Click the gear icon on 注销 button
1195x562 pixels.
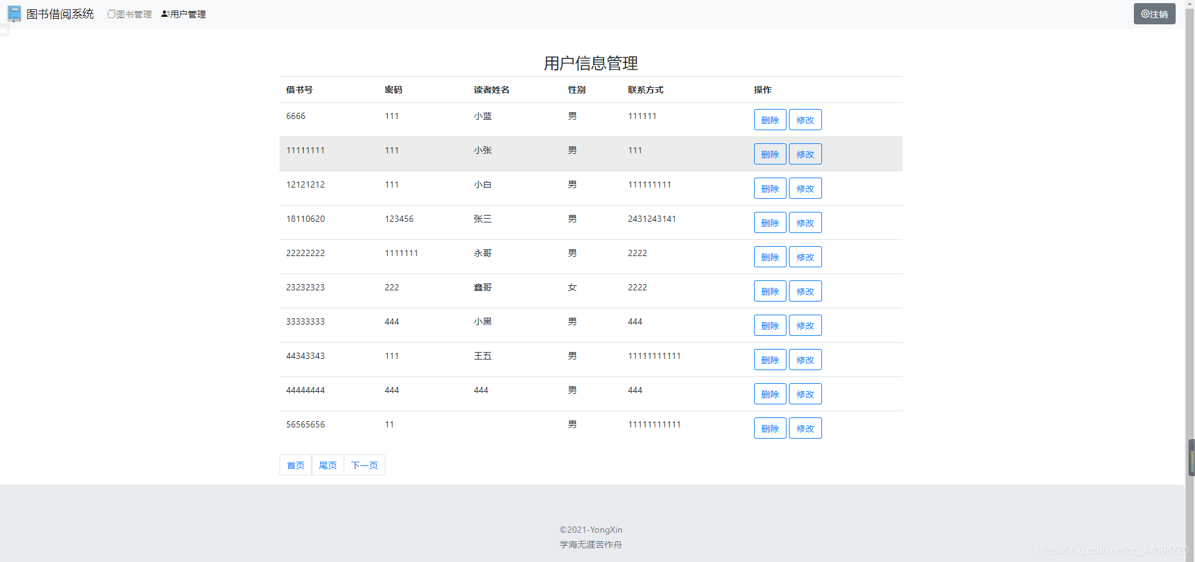click(x=1144, y=13)
